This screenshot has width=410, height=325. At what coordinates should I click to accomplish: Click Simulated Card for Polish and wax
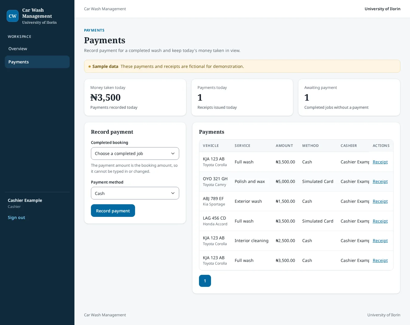point(318,181)
